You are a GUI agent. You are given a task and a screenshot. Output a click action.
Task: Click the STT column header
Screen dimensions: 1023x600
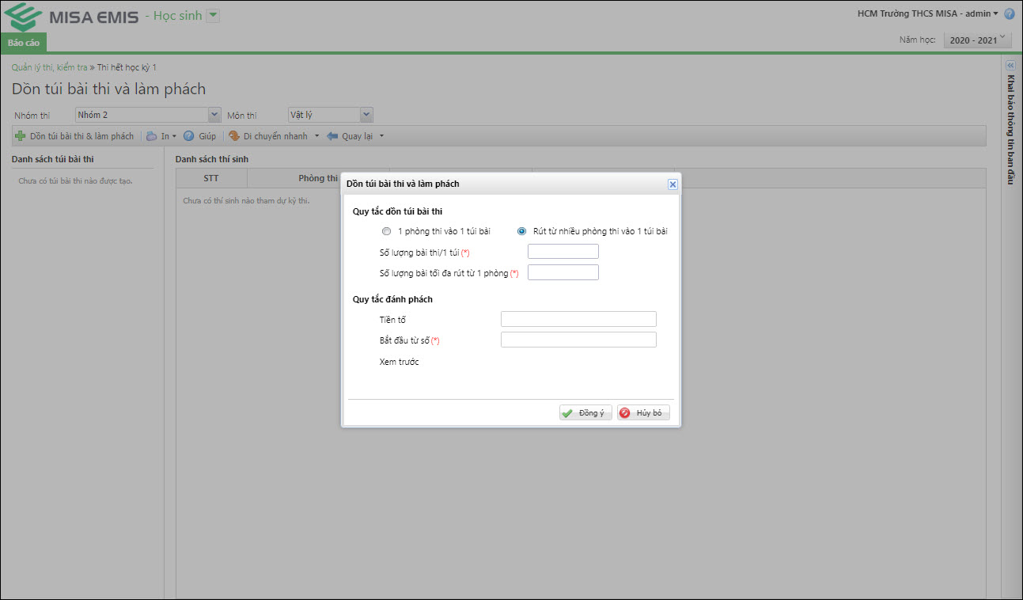tap(211, 178)
